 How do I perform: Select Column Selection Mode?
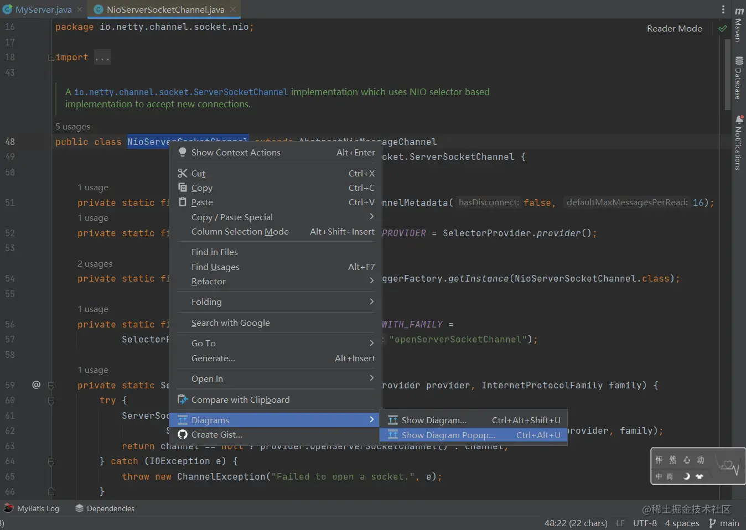point(276,231)
